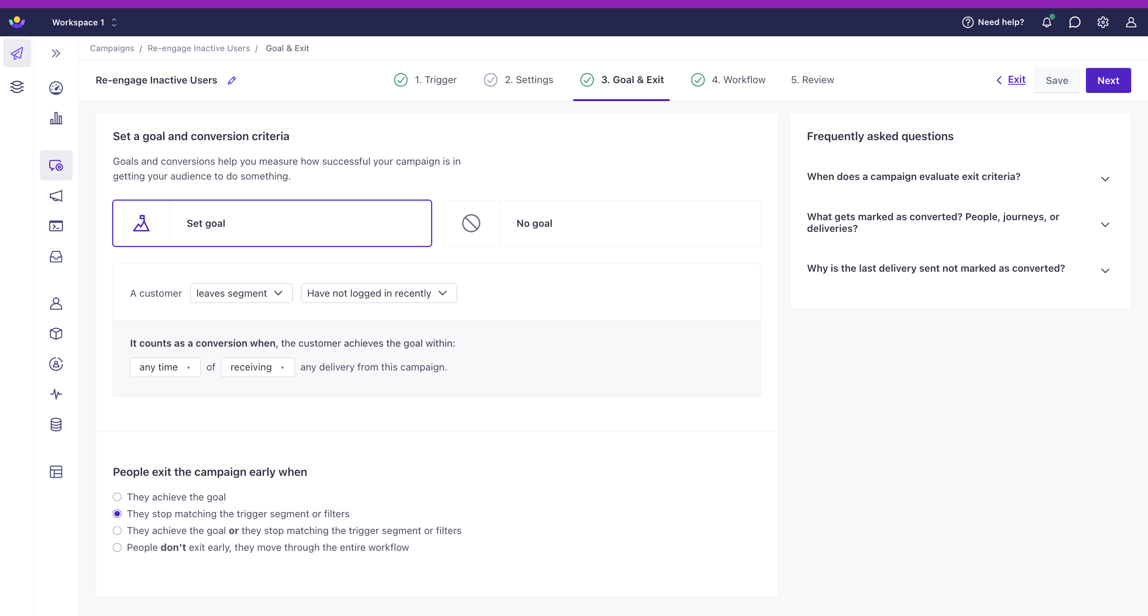Open the 'any time' conversion window dropdown
The height and width of the screenshot is (616, 1148).
(x=163, y=367)
